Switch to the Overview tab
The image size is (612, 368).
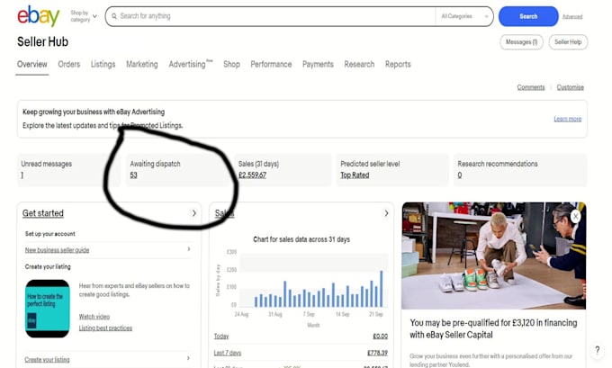(x=32, y=64)
